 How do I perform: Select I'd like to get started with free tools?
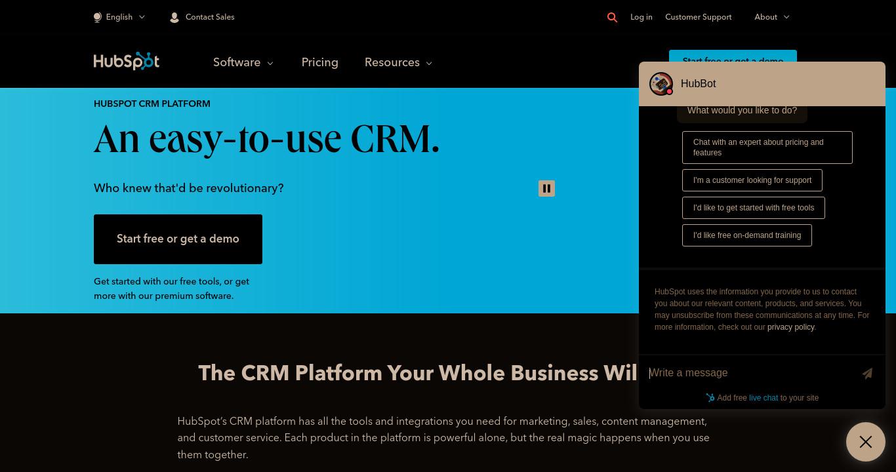pos(754,208)
